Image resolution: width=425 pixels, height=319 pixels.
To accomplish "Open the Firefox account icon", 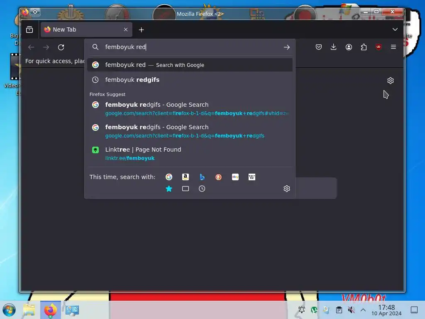I will (349, 47).
